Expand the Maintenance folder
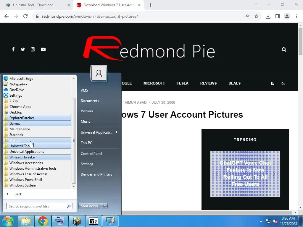 (x=37, y=129)
